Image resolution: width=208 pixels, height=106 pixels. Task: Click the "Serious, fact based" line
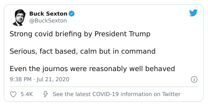click(x=82, y=51)
